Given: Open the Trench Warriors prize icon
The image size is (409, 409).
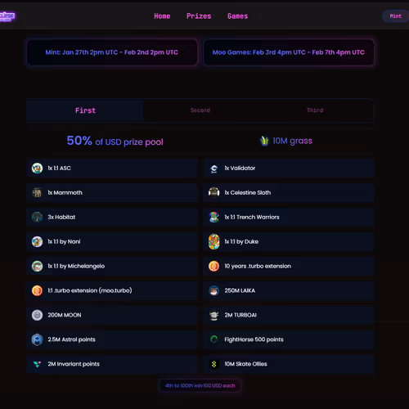Looking at the screenshot, I should [214, 217].
